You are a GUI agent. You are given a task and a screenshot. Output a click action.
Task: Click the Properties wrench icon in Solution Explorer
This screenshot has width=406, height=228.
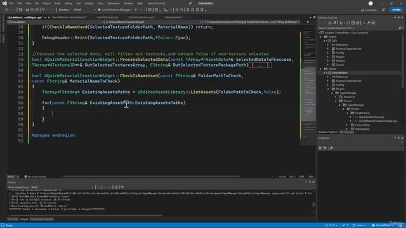[x=368, y=23]
